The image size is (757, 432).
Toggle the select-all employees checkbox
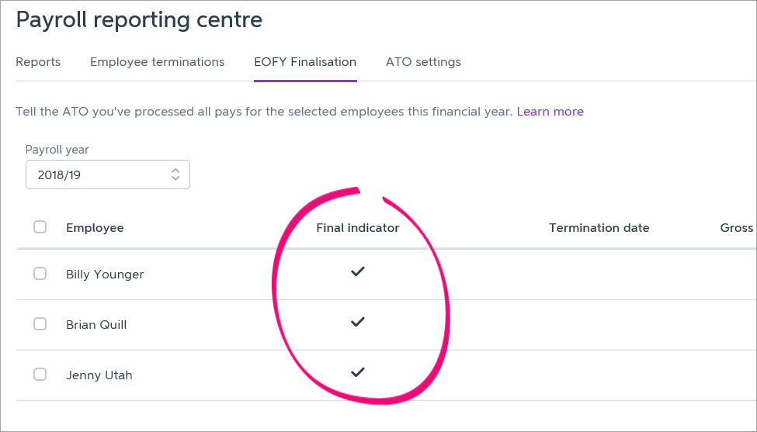click(40, 227)
